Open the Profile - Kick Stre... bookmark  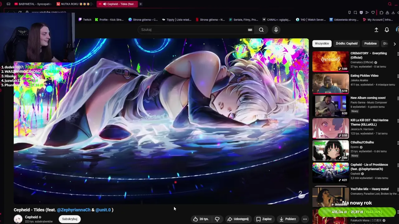coord(109,20)
